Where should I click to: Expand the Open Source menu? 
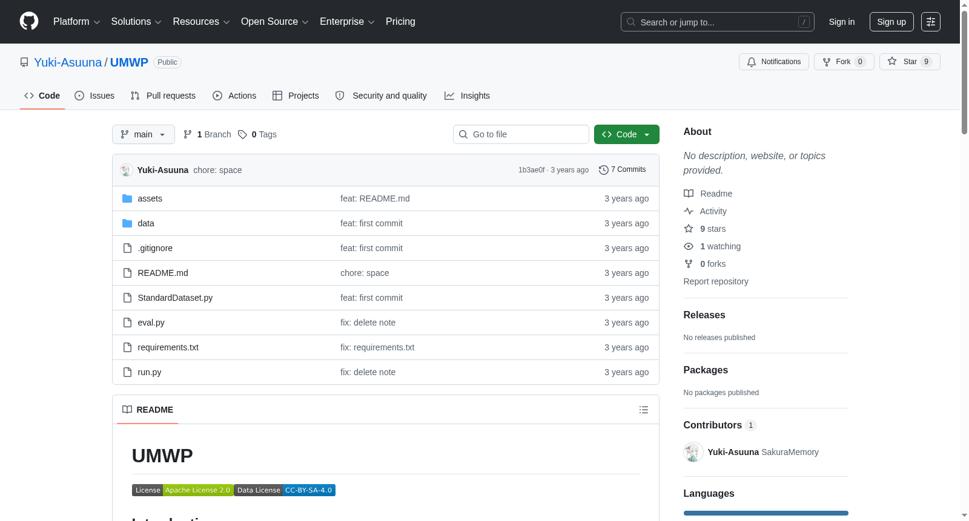tap(275, 22)
